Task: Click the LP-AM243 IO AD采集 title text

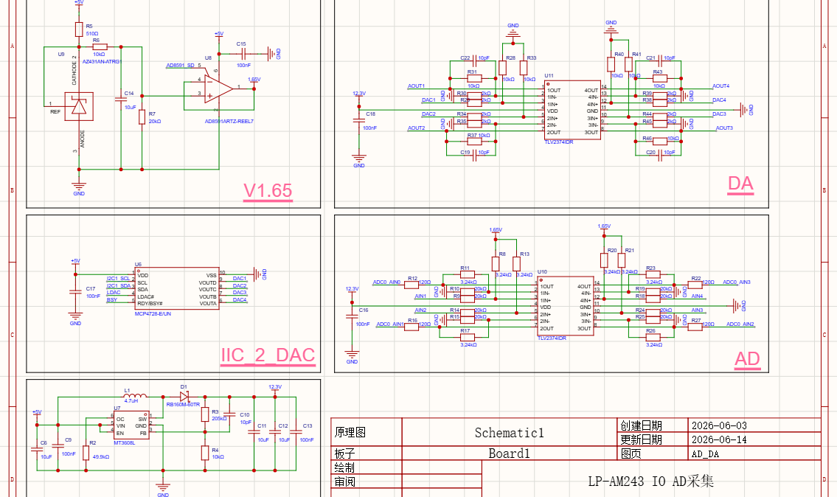Action: (x=650, y=481)
